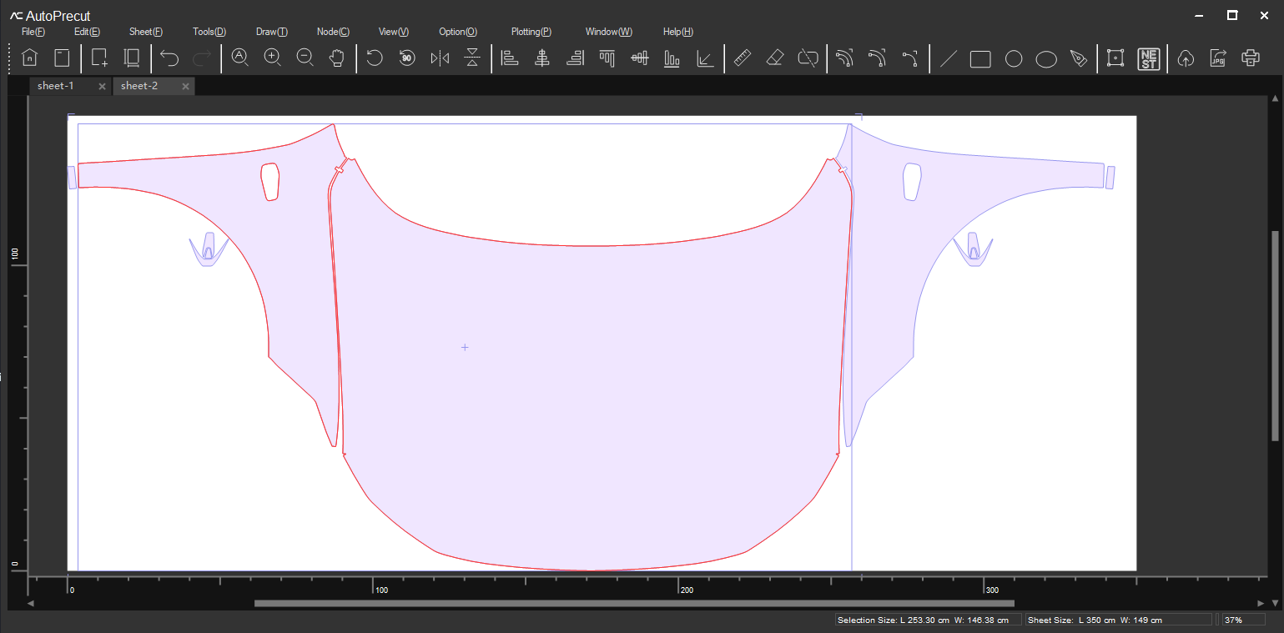Open the Sheet menu
The image size is (1284, 633).
(x=146, y=32)
